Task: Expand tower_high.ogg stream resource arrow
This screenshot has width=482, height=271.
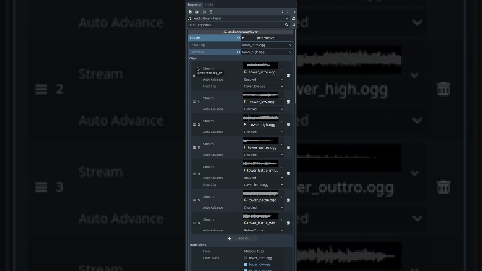Action: pos(281,121)
